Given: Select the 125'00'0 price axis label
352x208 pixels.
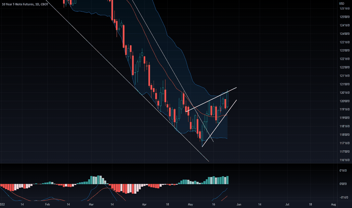Looking at the screenshot, I should coord(344,17).
